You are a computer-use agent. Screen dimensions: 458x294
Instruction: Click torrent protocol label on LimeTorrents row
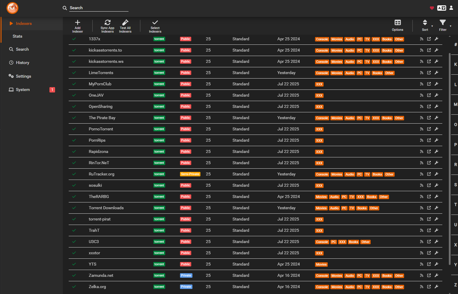pyautogui.click(x=159, y=73)
